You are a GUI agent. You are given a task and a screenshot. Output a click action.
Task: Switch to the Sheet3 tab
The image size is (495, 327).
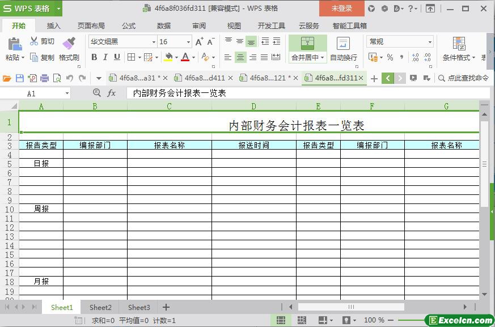tap(139, 307)
